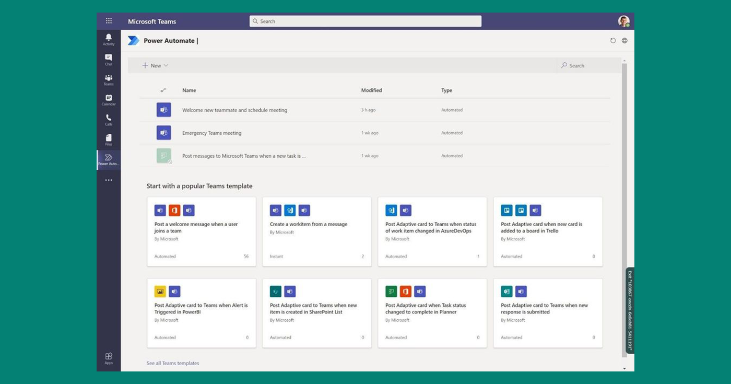The height and width of the screenshot is (384, 731).
Task: Click the vertical scrollbar on the right
Action: tap(624, 209)
